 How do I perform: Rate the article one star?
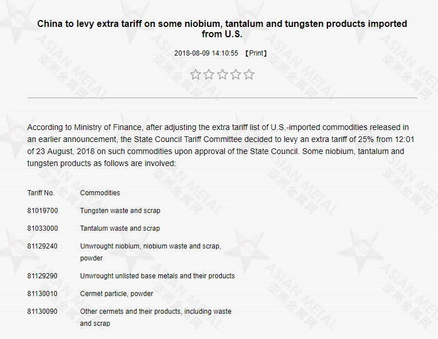pyautogui.click(x=195, y=74)
